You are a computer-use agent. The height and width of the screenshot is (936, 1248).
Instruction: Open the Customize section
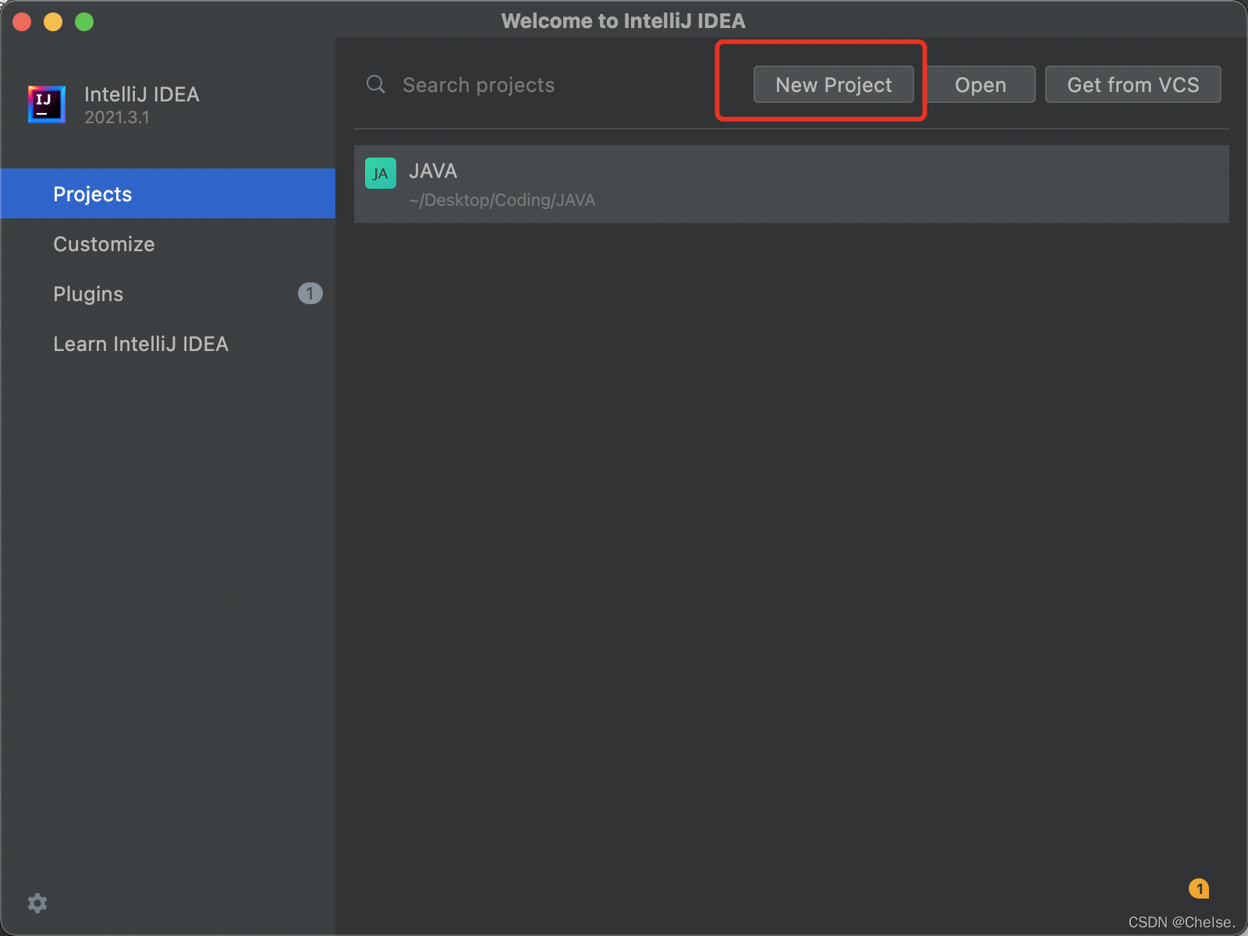click(168, 243)
